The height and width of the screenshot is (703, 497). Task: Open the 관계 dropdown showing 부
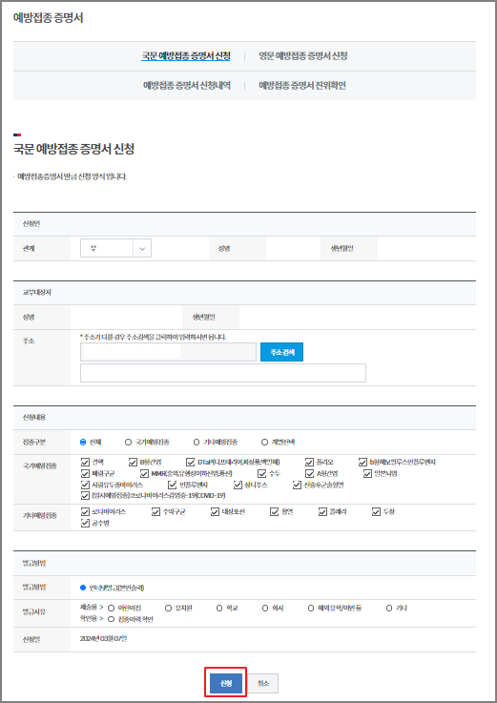pos(115,248)
